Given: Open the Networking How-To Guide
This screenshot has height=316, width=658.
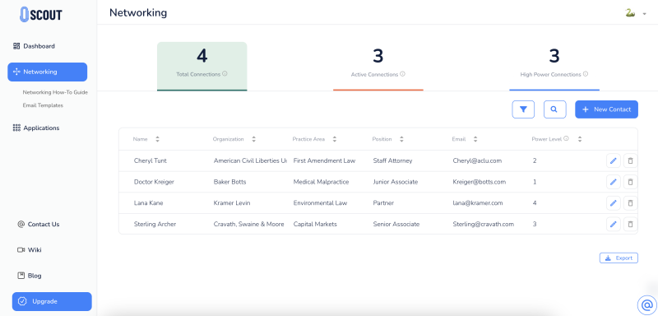Looking at the screenshot, I should coord(55,92).
